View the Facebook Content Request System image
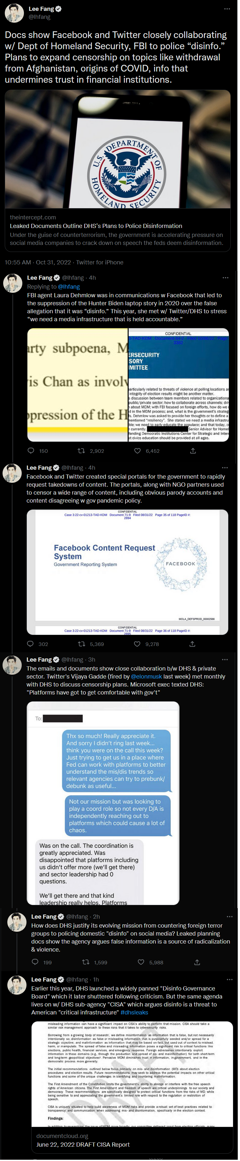The height and width of the screenshot is (1161, 240). pyautogui.click(x=127, y=572)
